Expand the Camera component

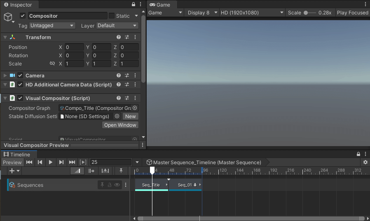5,75
